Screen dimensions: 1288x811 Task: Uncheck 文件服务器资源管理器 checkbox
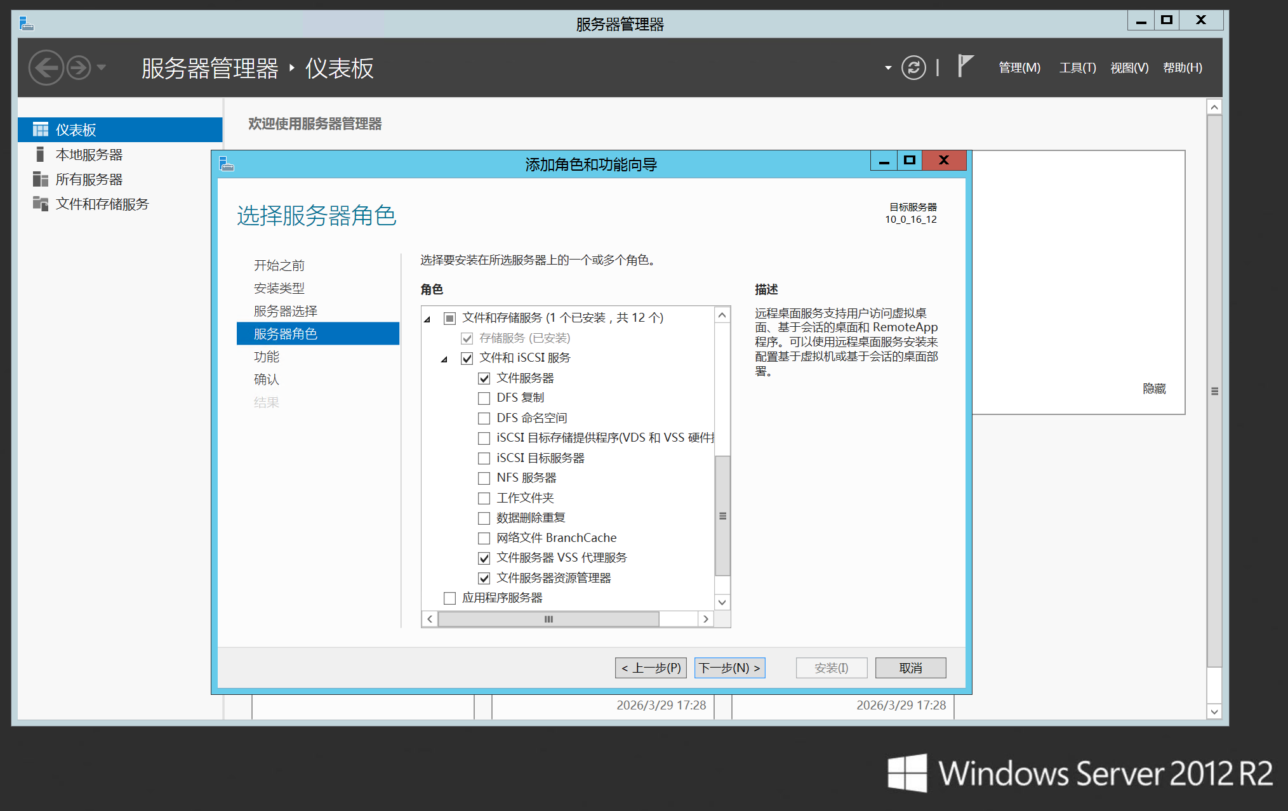pos(484,578)
